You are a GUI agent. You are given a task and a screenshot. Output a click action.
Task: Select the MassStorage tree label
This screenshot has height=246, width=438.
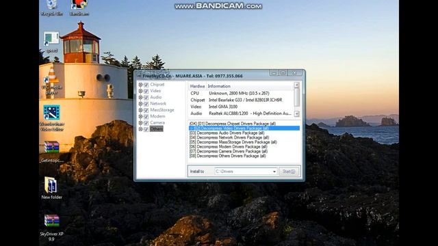coord(162,110)
